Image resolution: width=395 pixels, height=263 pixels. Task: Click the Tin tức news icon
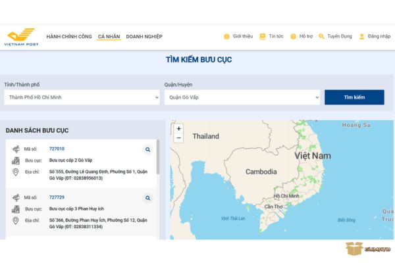coord(263,37)
